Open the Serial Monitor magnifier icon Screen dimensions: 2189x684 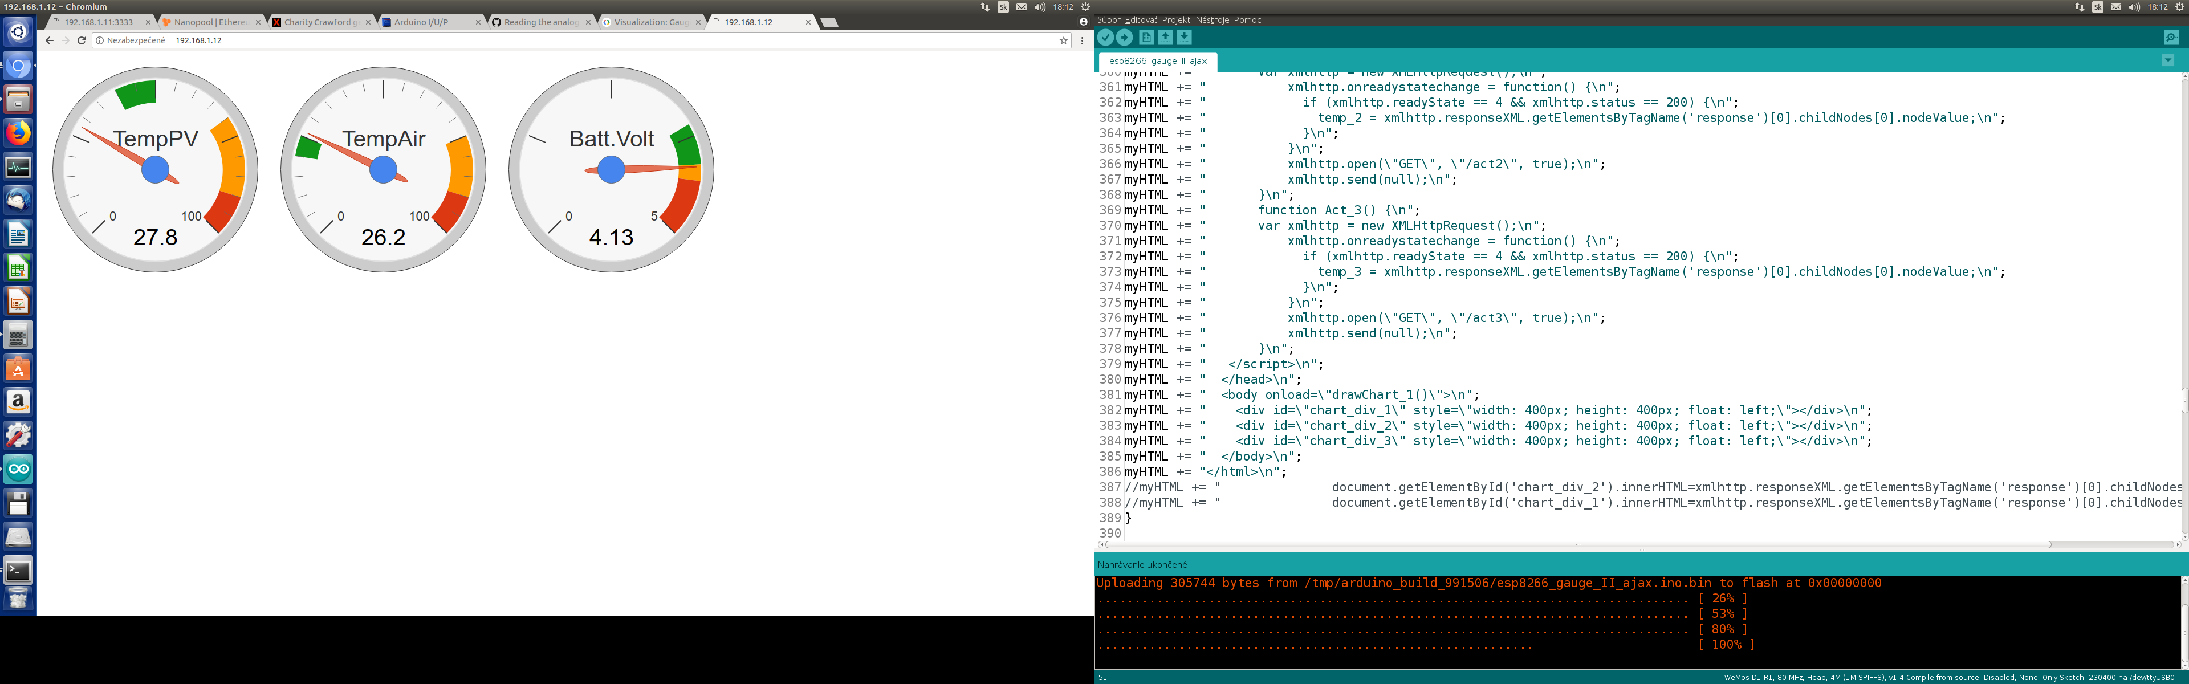tap(2170, 38)
